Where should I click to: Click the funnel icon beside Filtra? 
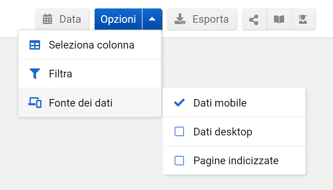[x=35, y=74]
